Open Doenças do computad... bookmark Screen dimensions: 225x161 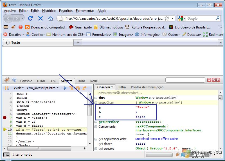click(x=46, y=27)
